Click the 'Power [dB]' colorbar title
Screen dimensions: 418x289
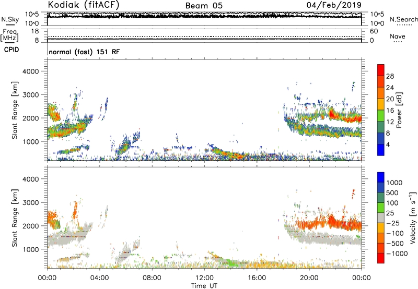pyautogui.click(x=399, y=110)
